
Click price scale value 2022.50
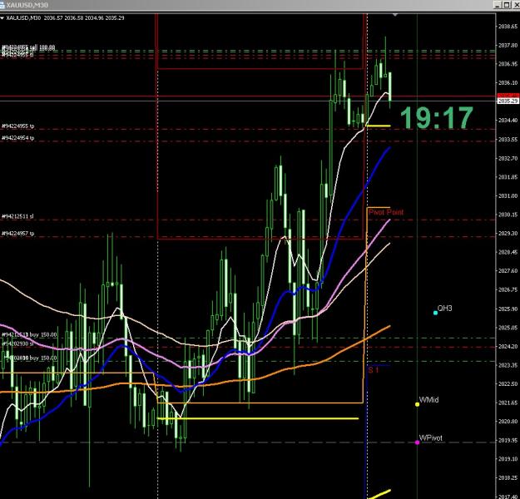click(x=508, y=383)
